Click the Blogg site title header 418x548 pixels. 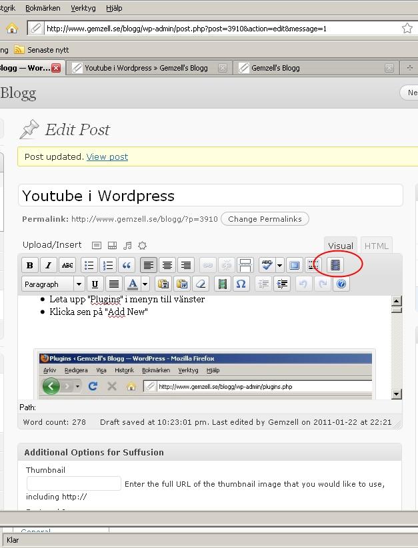pyautogui.click(x=18, y=93)
